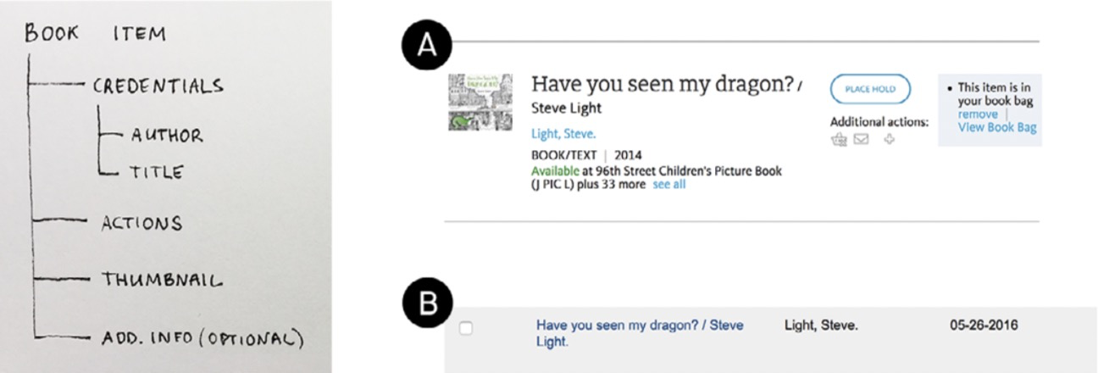Click the book bag basket icon
The image size is (1098, 373).
pos(840,140)
